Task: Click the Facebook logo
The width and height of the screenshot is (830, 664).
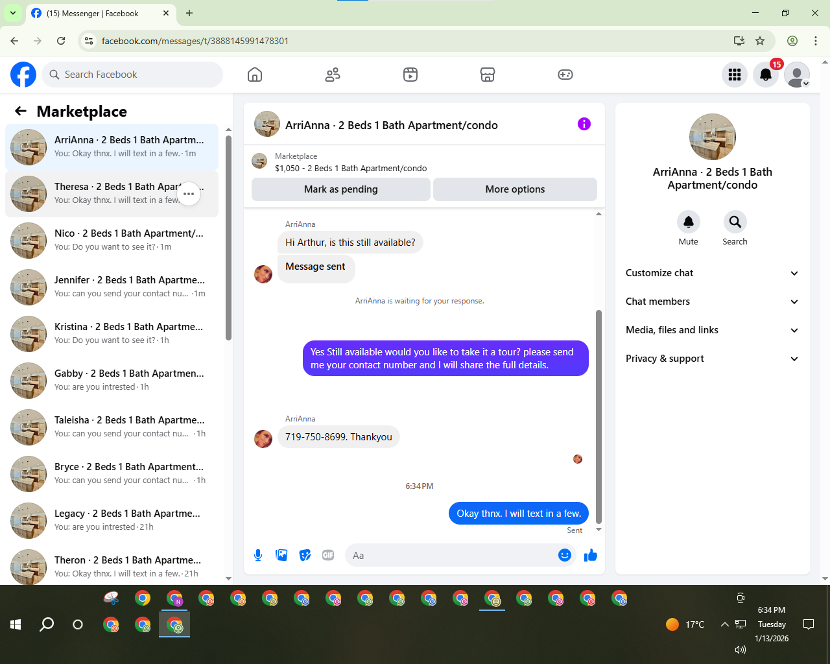Action: coord(23,75)
